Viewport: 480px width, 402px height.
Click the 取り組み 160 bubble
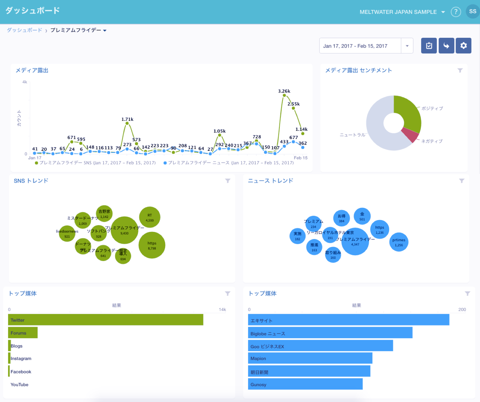click(x=333, y=255)
